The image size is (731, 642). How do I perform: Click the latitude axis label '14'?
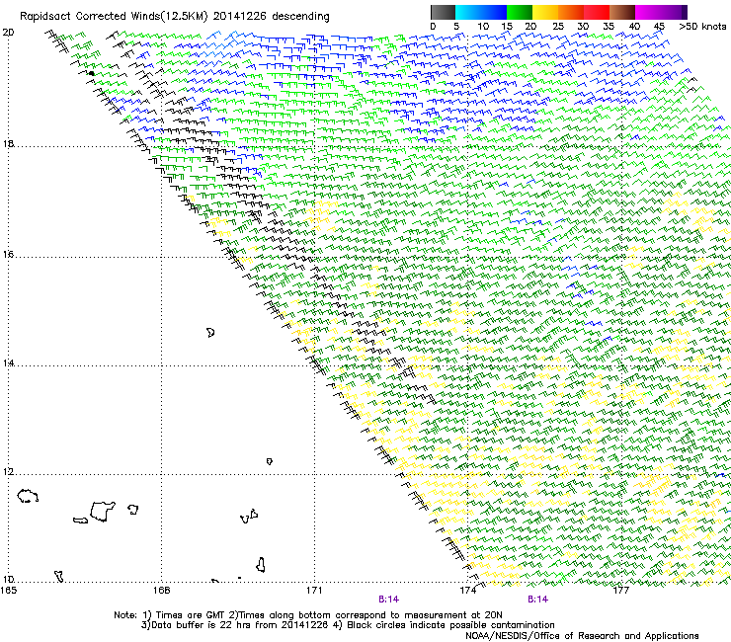point(8,362)
